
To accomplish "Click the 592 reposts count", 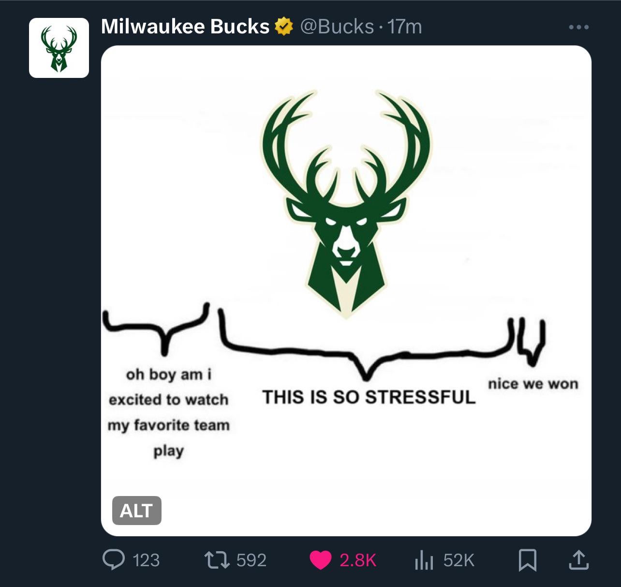I will [251, 560].
